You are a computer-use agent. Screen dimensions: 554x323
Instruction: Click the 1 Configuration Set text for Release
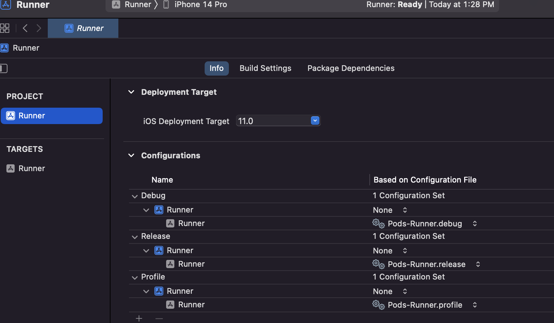(x=409, y=236)
